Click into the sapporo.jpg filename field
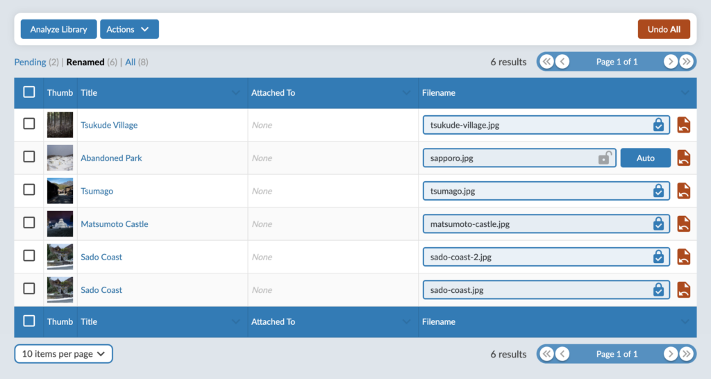Viewport: 711px width, 379px height. tap(510, 158)
